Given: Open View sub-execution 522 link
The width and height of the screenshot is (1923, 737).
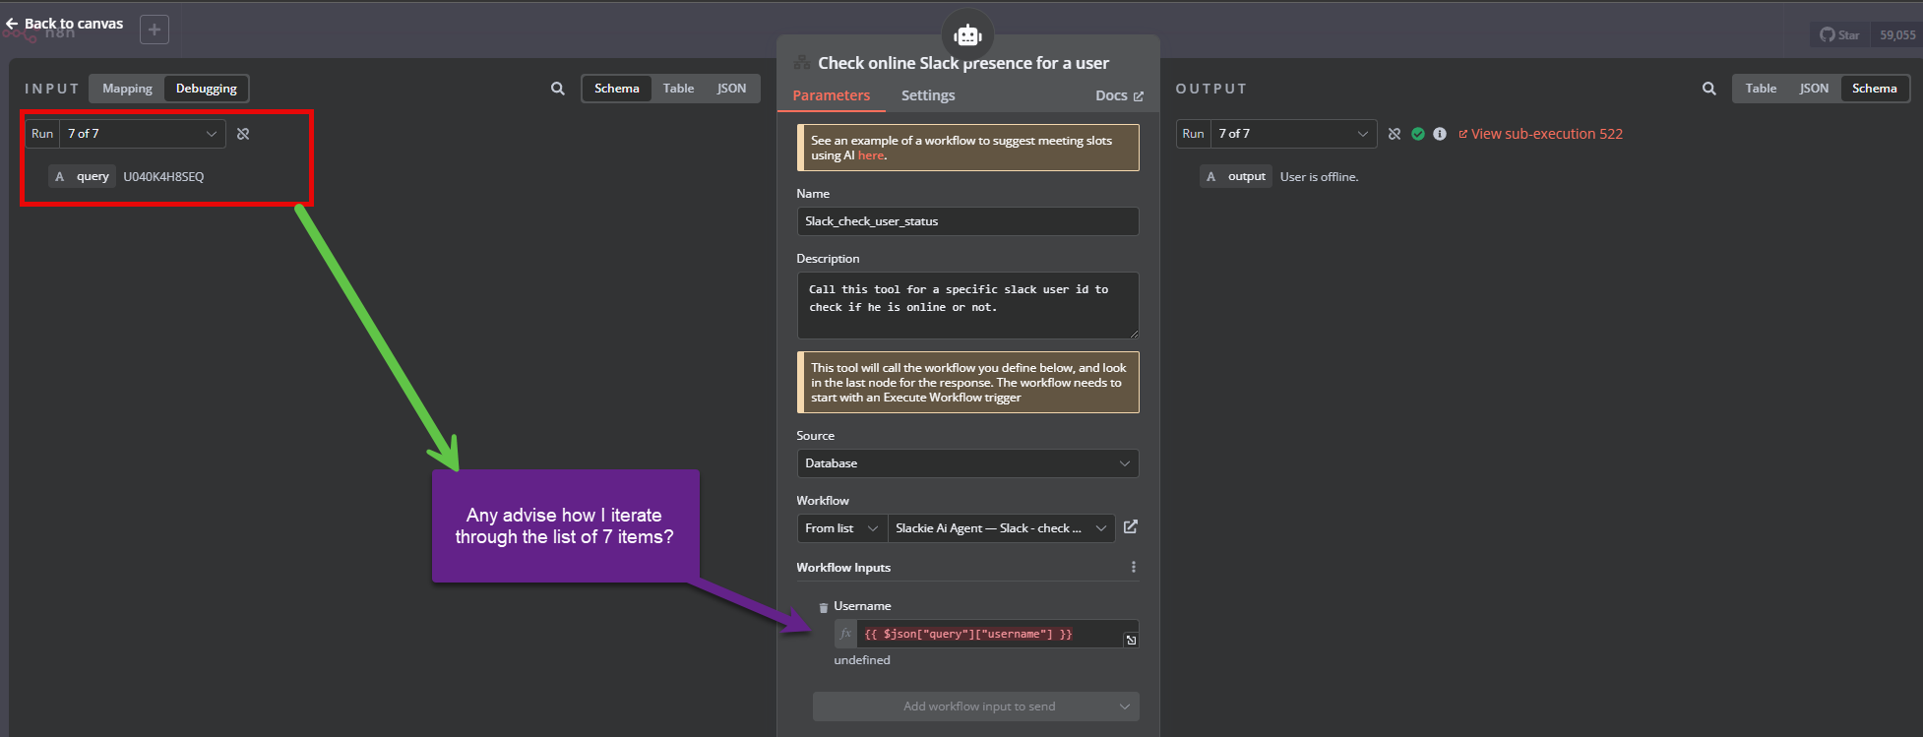Looking at the screenshot, I should click(x=1541, y=134).
